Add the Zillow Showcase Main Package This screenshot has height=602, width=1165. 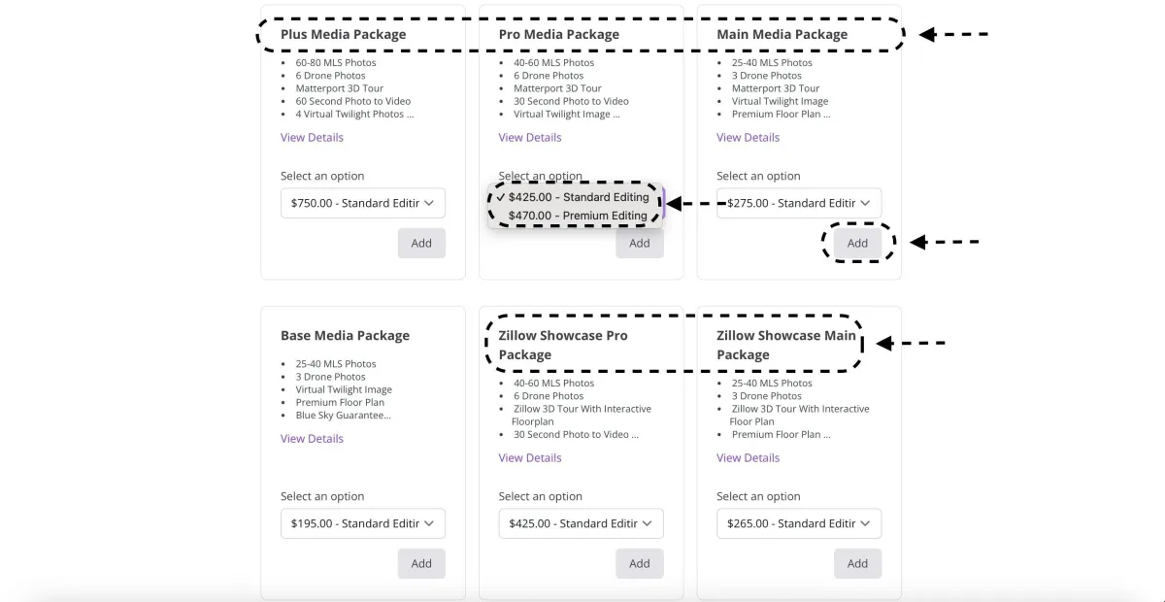tap(857, 563)
